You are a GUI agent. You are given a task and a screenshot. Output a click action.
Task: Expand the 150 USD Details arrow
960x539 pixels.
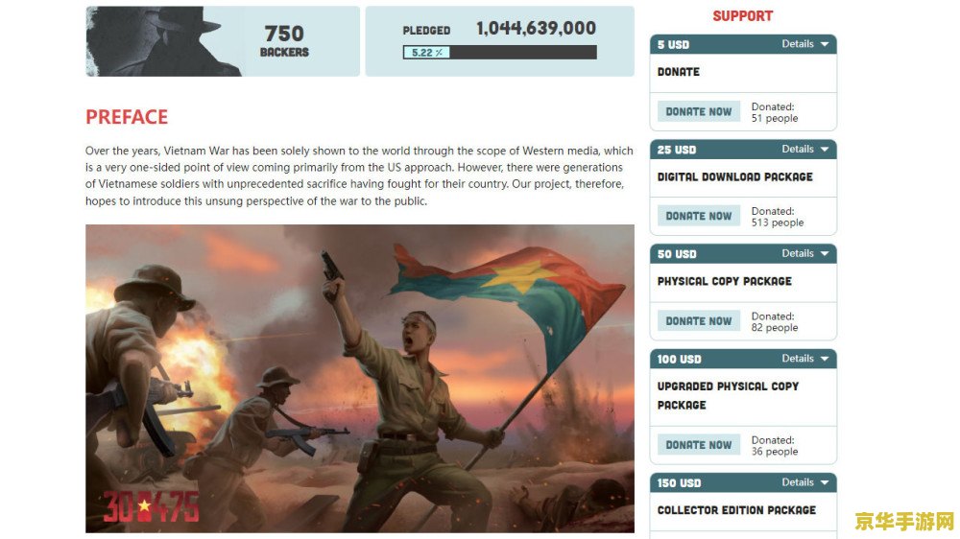(824, 482)
